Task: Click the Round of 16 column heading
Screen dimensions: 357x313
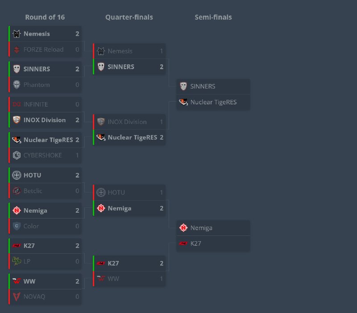Action: click(45, 17)
